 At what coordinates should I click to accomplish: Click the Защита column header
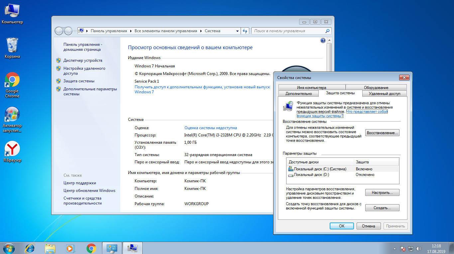[x=376, y=162]
